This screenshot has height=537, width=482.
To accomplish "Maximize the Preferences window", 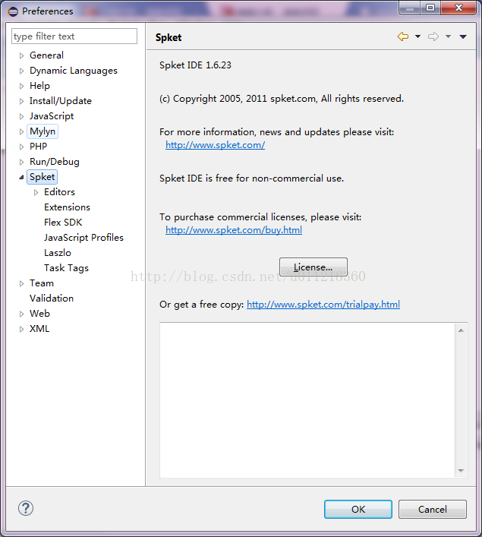I will coord(430,8).
